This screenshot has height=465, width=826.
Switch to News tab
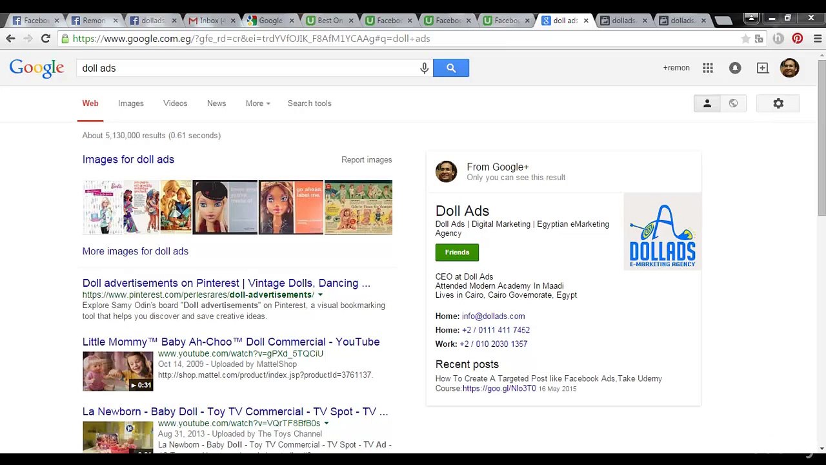pyautogui.click(x=216, y=103)
